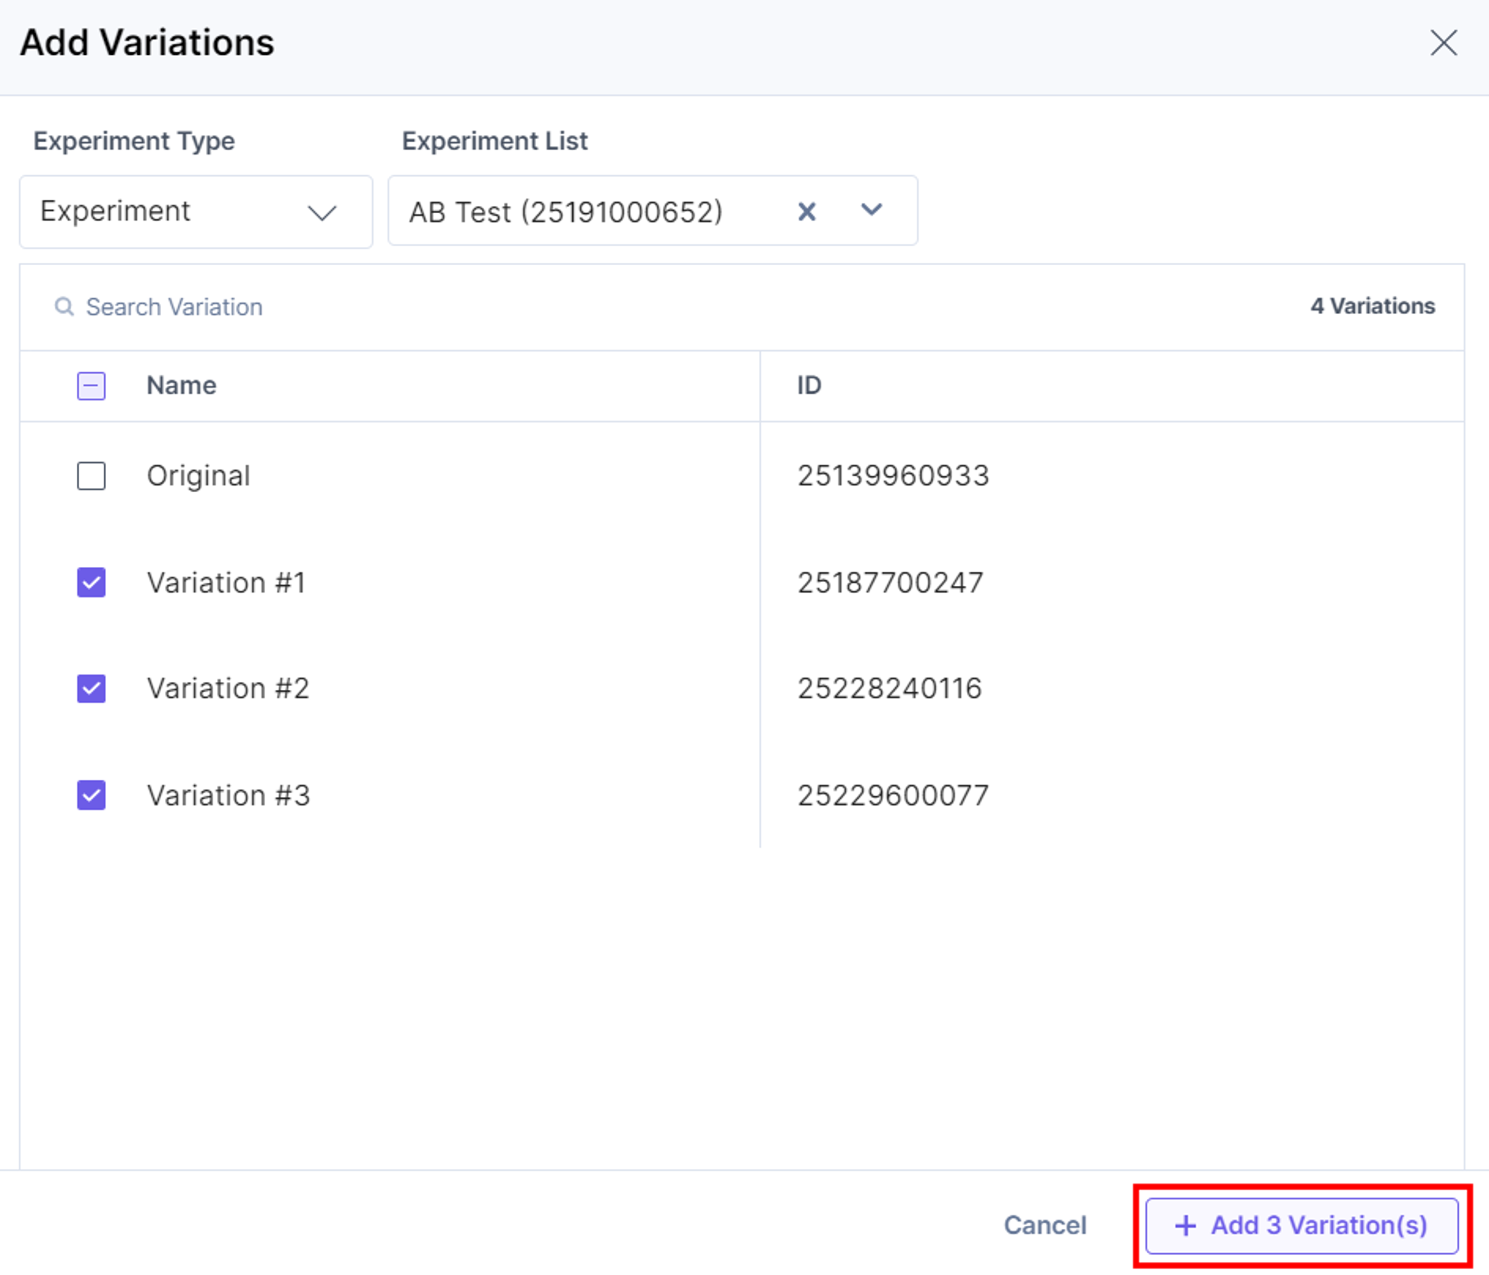Click ID 25187700247
The height and width of the screenshot is (1275, 1489).
(890, 582)
